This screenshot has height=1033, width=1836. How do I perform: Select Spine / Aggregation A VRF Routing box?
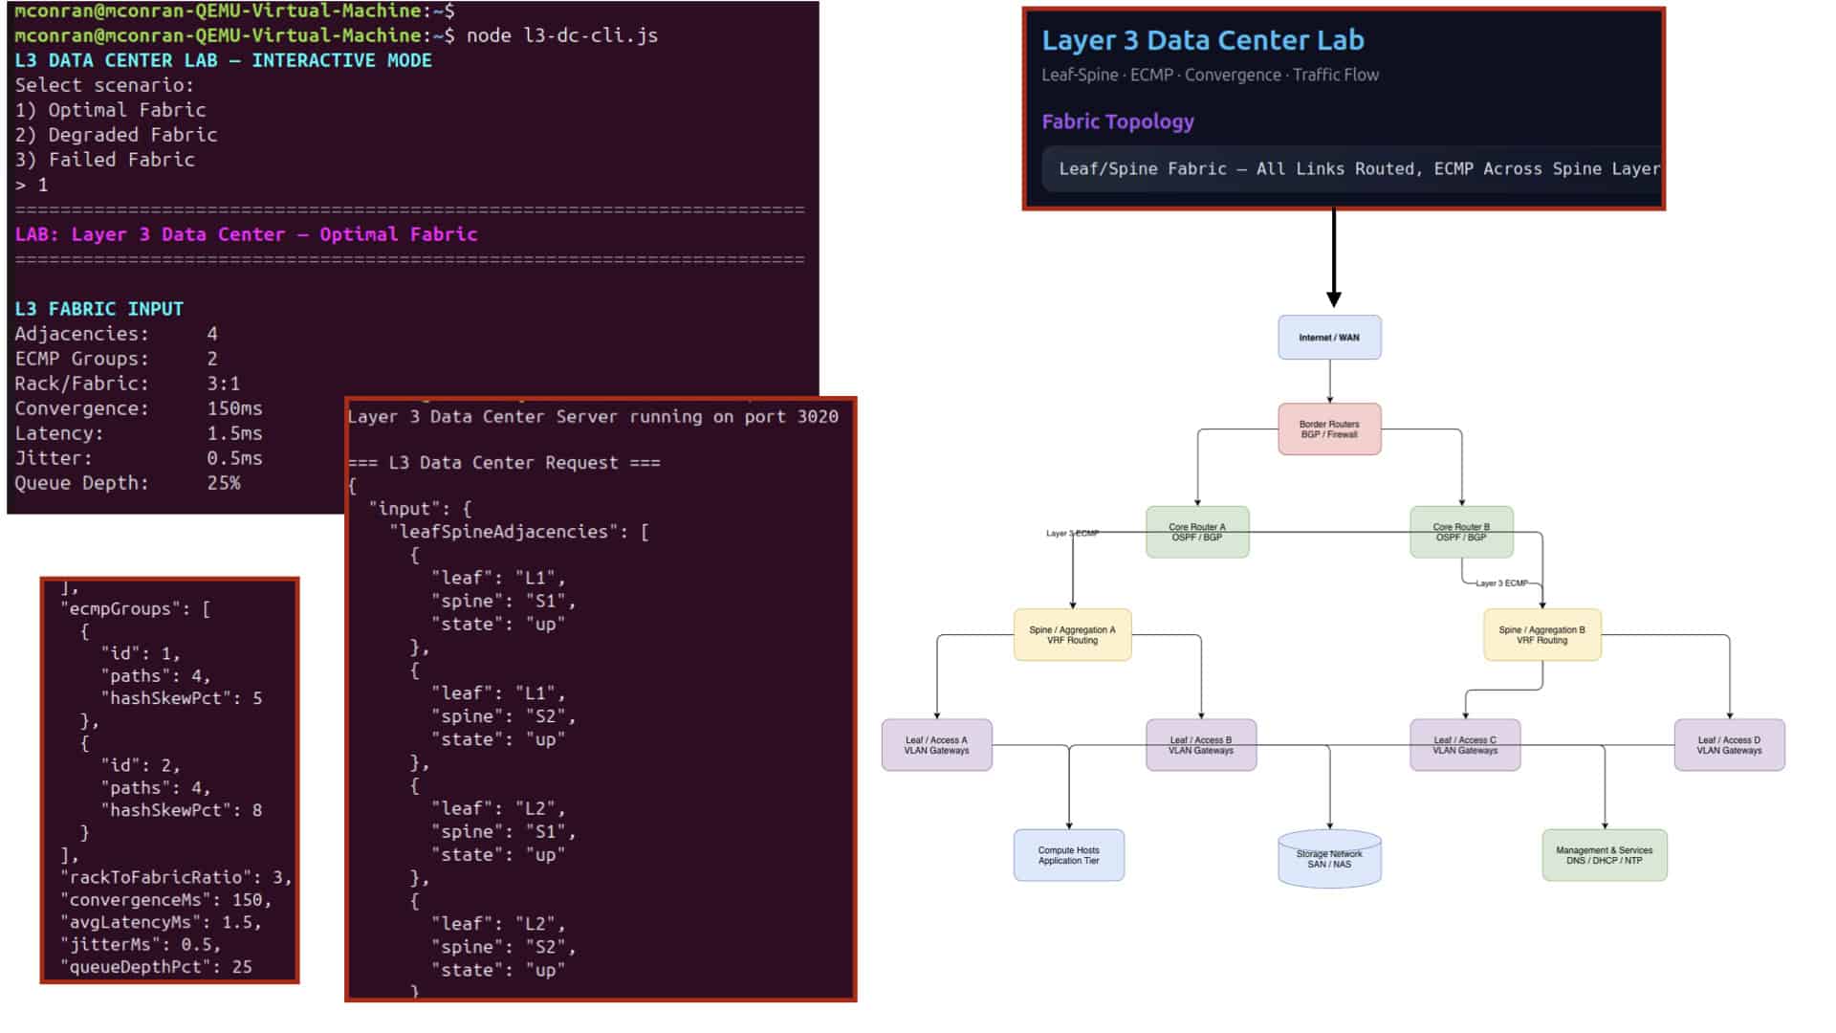pos(1072,635)
